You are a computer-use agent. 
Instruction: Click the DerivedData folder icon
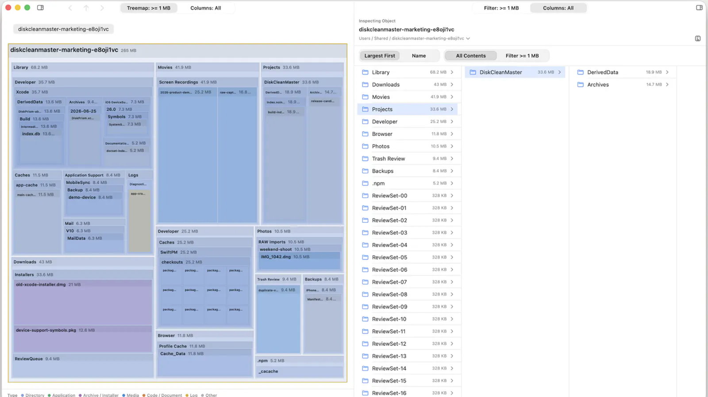tap(581, 72)
